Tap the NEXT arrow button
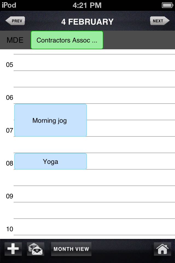This screenshot has width=175, height=263. coord(160,21)
